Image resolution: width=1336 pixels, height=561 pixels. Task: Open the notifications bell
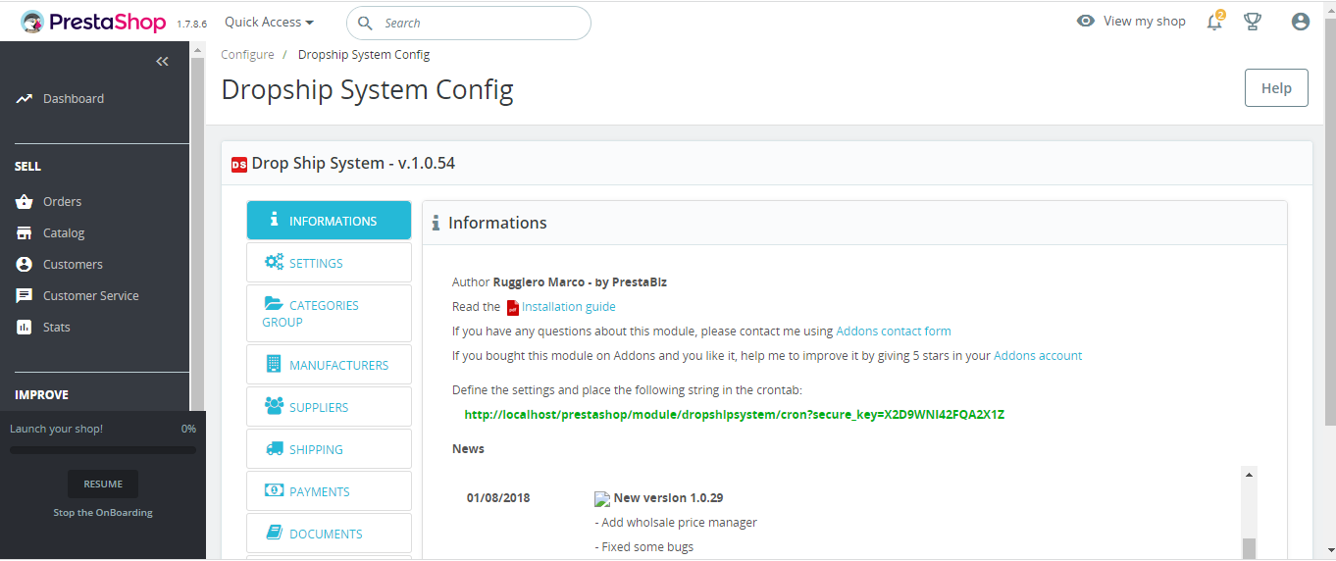point(1214,22)
